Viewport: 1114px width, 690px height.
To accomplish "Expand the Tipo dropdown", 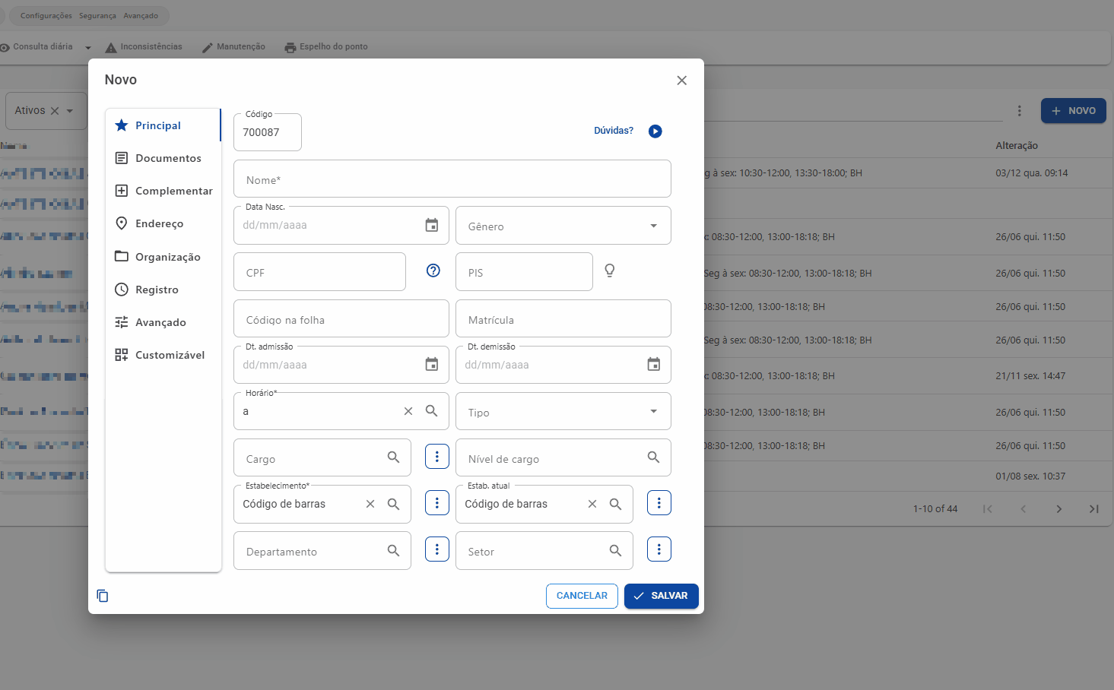I will click(x=654, y=411).
